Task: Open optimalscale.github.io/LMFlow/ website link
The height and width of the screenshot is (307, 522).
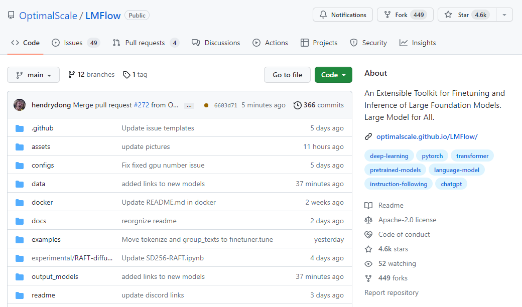Action: click(427, 136)
